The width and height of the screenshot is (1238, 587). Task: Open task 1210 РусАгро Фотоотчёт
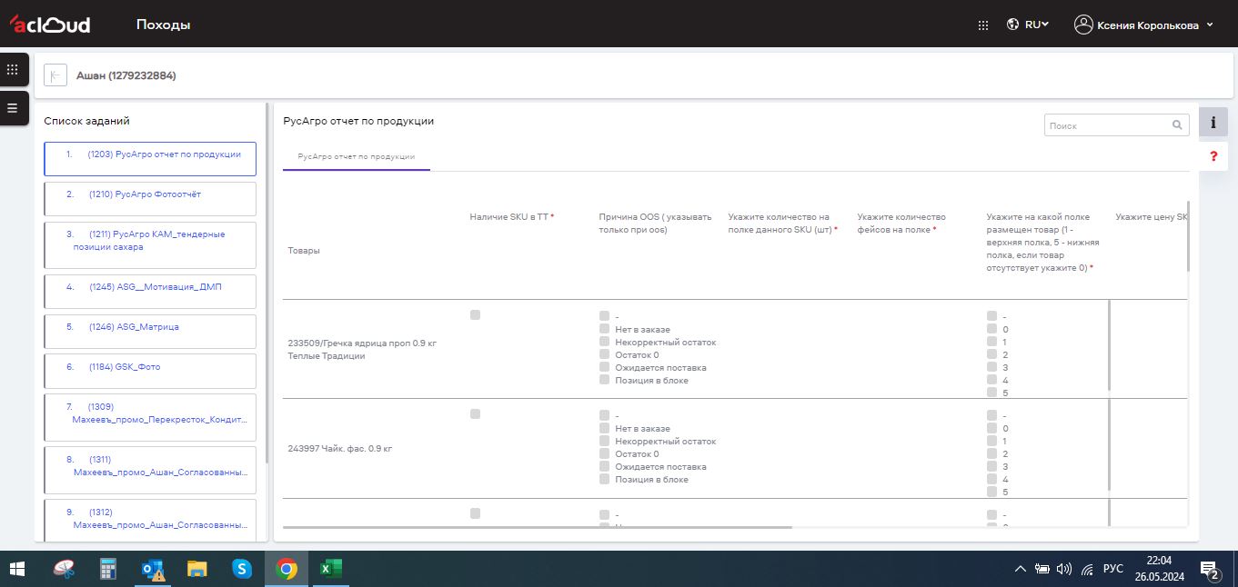[150, 198]
